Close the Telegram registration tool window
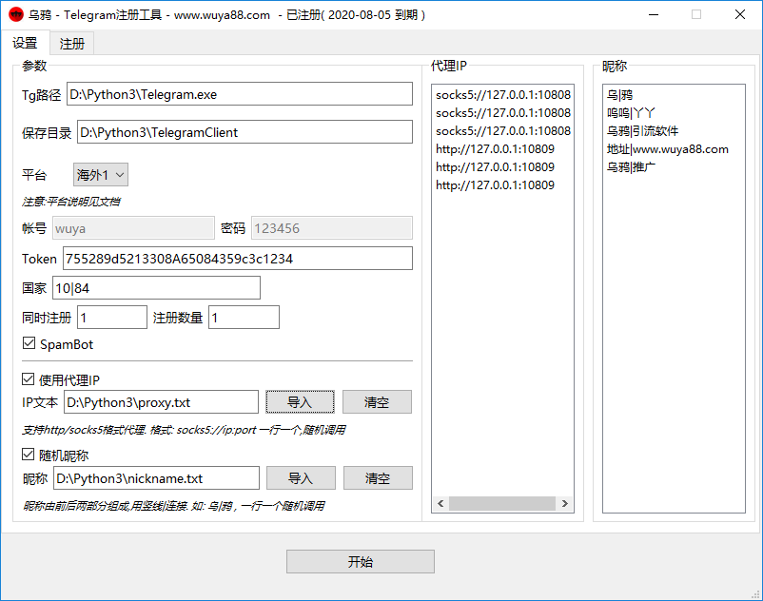The height and width of the screenshot is (601, 763). click(x=739, y=14)
